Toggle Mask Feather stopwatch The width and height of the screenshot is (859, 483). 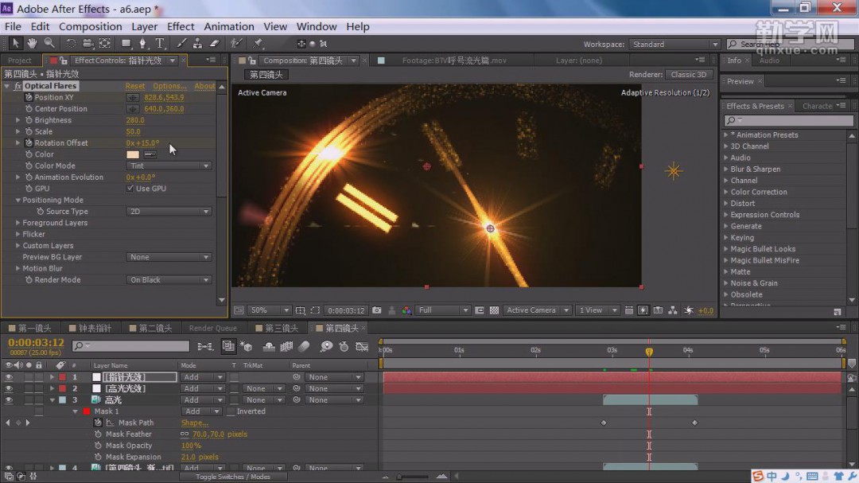[98, 434]
